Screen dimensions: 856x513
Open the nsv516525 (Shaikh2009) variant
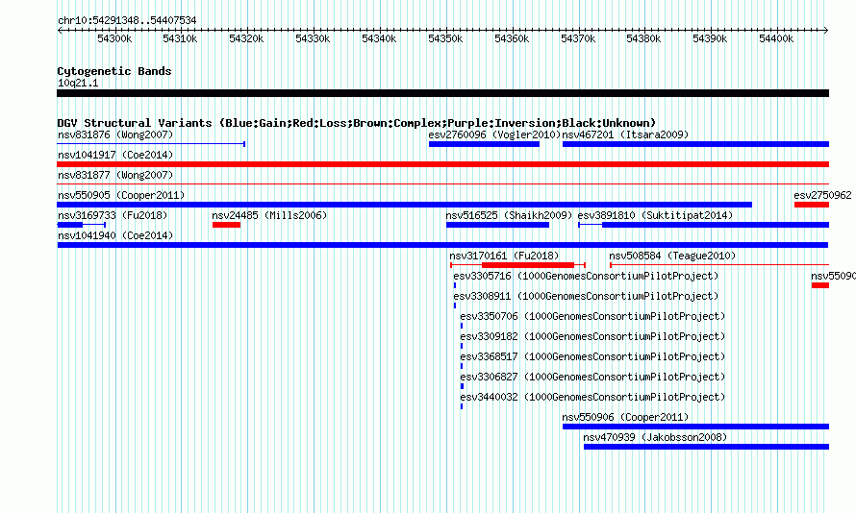[509, 215]
